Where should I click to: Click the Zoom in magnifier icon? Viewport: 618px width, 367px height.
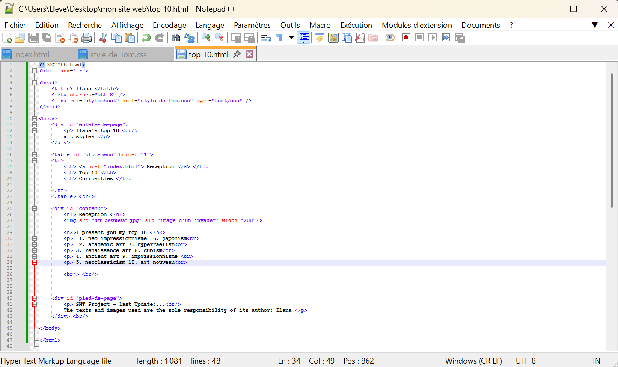[206, 38]
